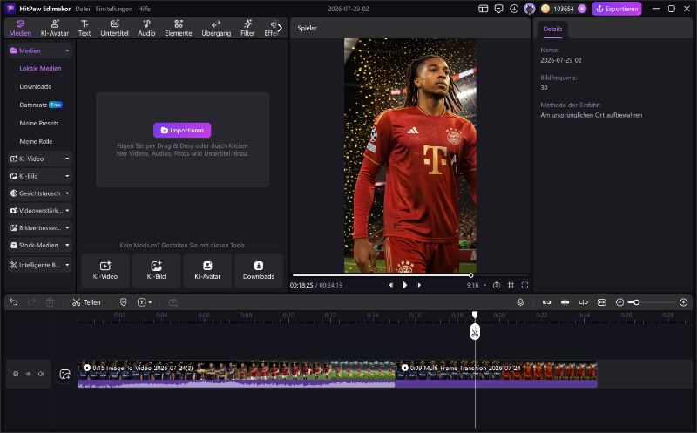Viewport: 697px width, 433px height.
Task: Show more toolbar tabs with right chevron
Action: tap(280, 28)
